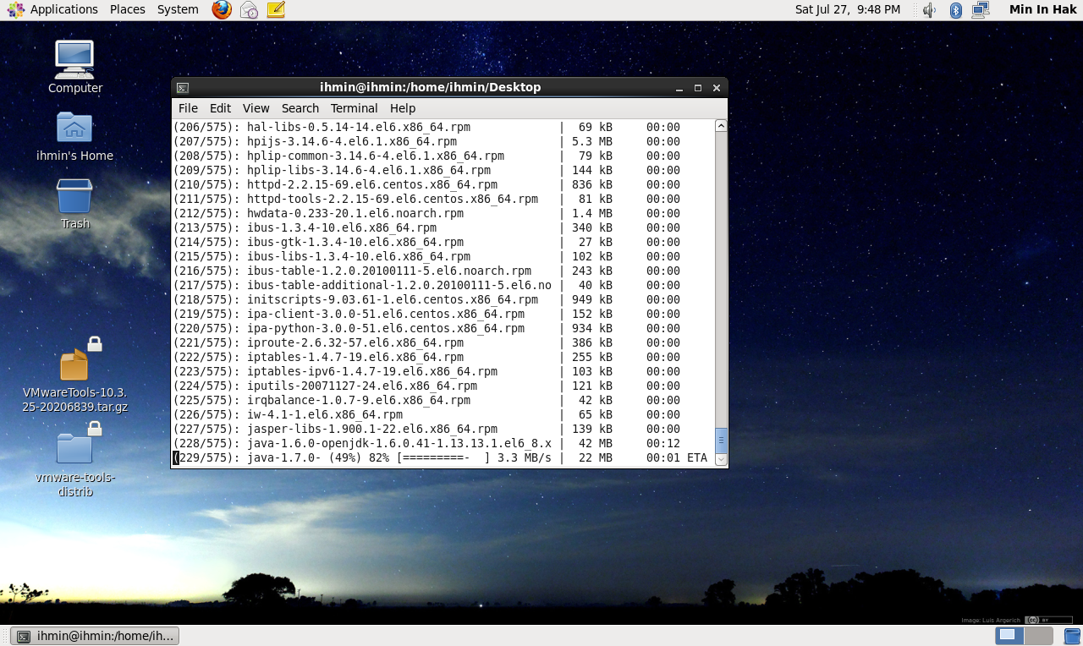This screenshot has width=1083, height=646.
Task: Open the terminal View menu
Action: click(x=256, y=108)
